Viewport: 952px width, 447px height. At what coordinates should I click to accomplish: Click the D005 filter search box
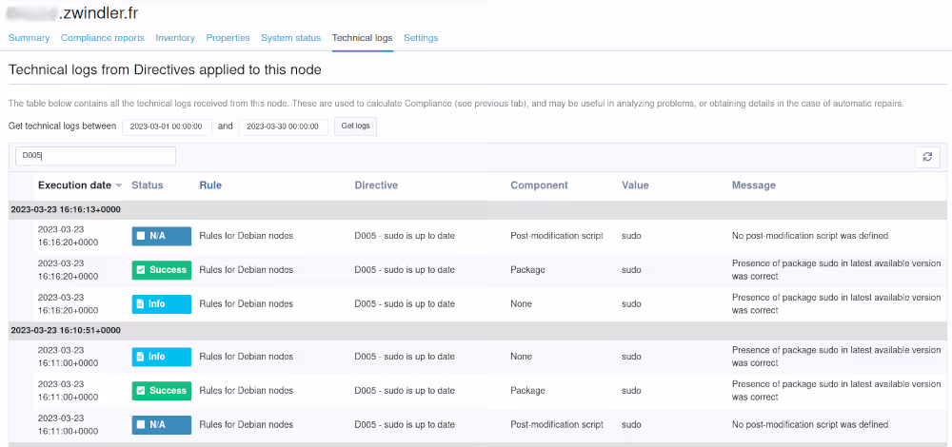95,156
